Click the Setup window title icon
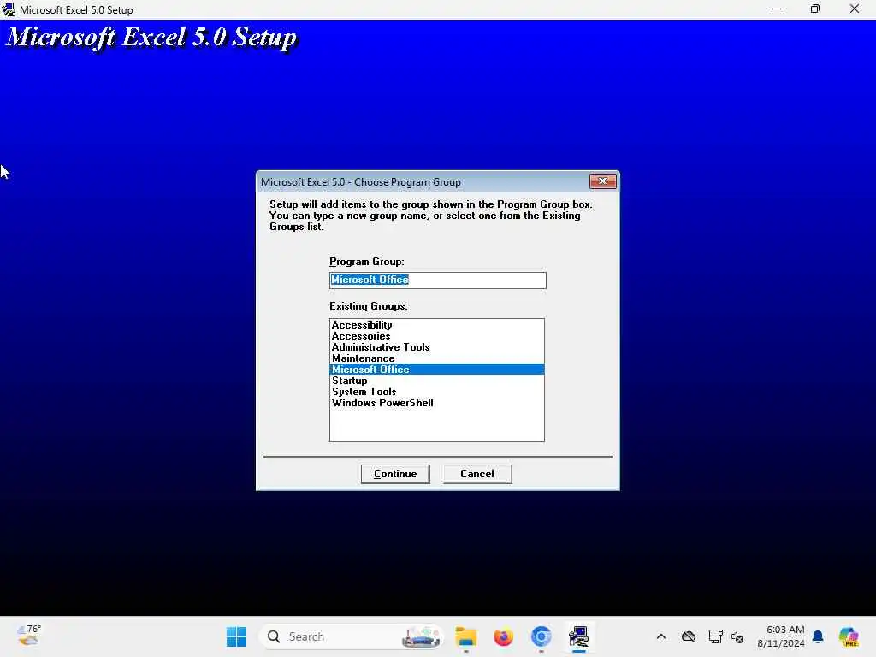Screen dimensions: 876x657 pyautogui.click(x=9, y=9)
